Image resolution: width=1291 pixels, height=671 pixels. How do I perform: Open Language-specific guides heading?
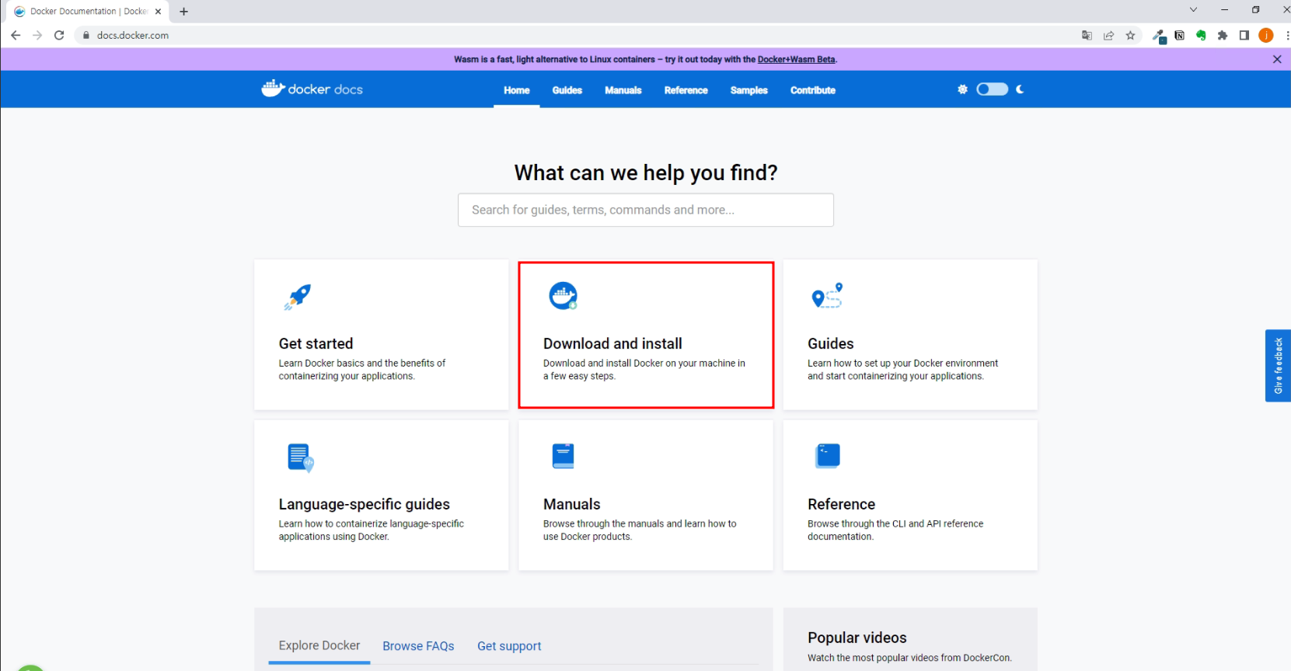(364, 504)
